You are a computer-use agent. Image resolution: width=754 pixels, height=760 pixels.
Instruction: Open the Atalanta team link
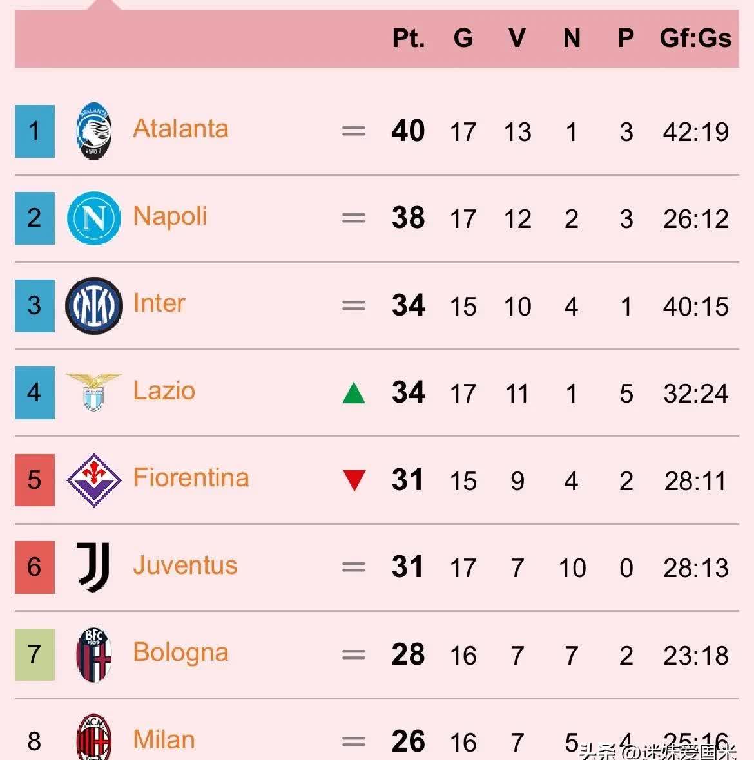(180, 129)
